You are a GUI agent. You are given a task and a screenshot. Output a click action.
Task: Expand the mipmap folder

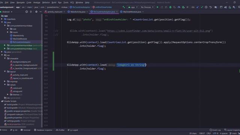click(x=5, y=82)
